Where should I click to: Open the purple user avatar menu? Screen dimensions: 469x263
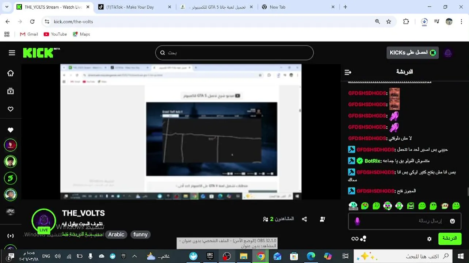tap(448, 53)
